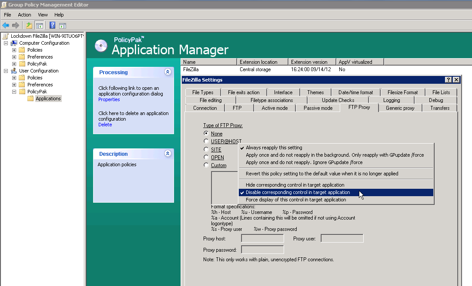Click the Computer Configuration node icon
472x286 pixels.
click(x=14, y=43)
